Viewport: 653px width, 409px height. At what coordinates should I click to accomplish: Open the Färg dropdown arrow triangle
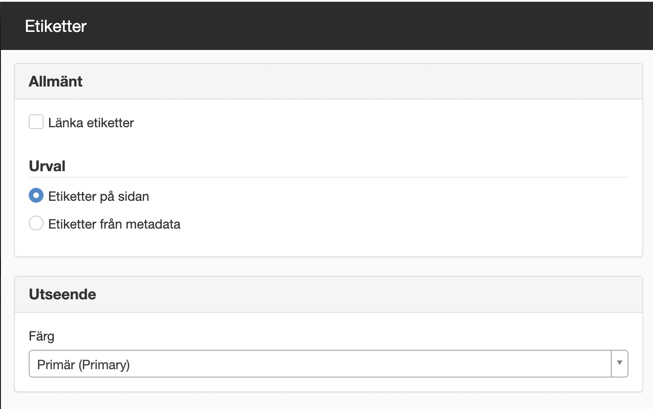[620, 363]
